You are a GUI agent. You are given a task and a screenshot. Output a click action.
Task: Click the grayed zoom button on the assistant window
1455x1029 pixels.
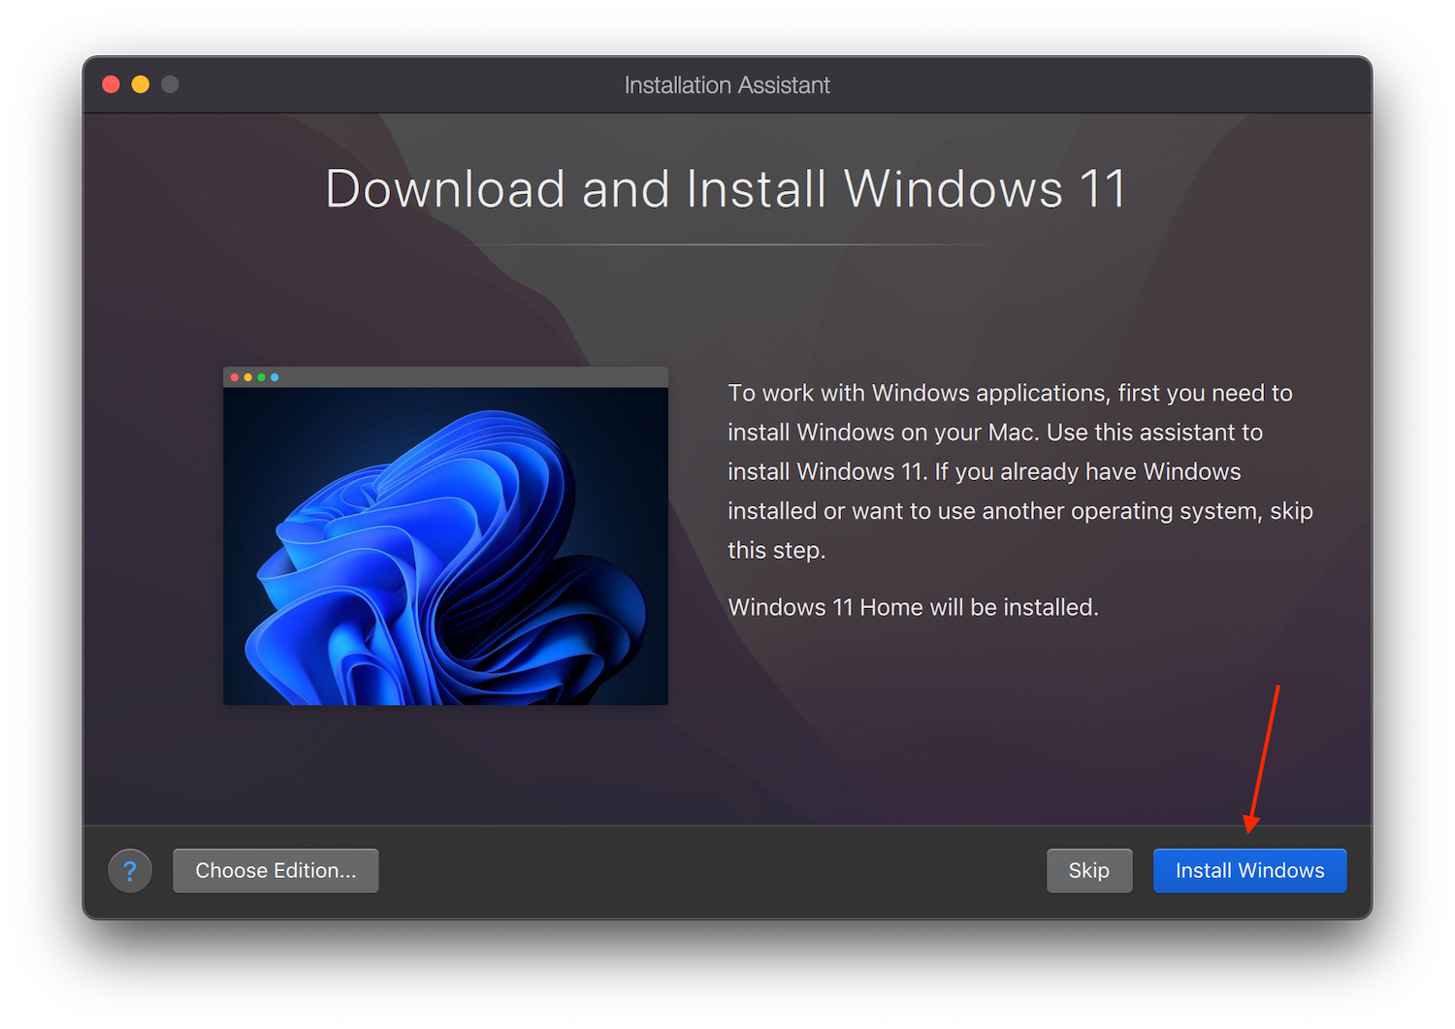(170, 84)
